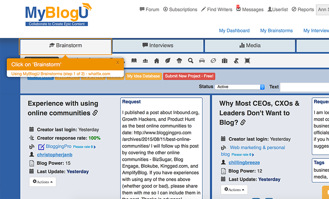Choose the house category icon
Viewport: 329px width, 199px height.
(x=157, y=61)
